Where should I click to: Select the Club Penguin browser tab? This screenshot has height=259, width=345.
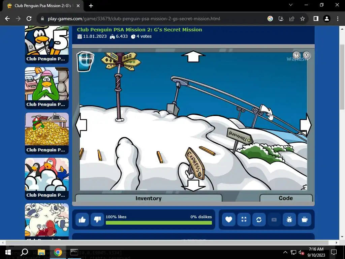pos(43,6)
